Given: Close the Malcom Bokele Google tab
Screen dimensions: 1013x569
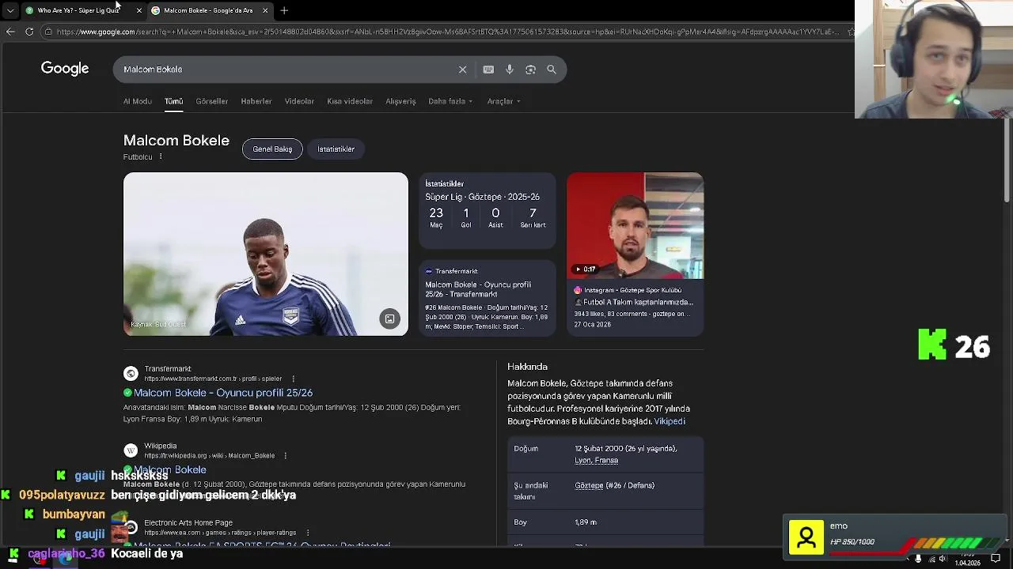Looking at the screenshot, I should point(265,10).
